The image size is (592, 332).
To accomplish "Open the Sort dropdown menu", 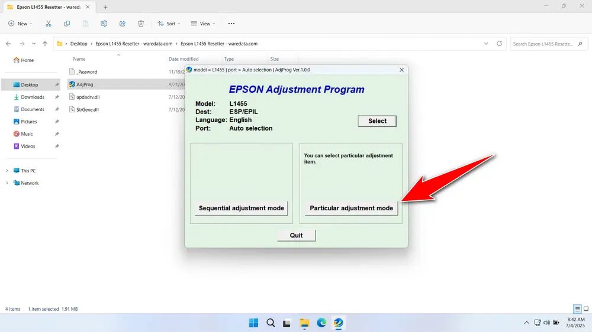I will 169,24.
